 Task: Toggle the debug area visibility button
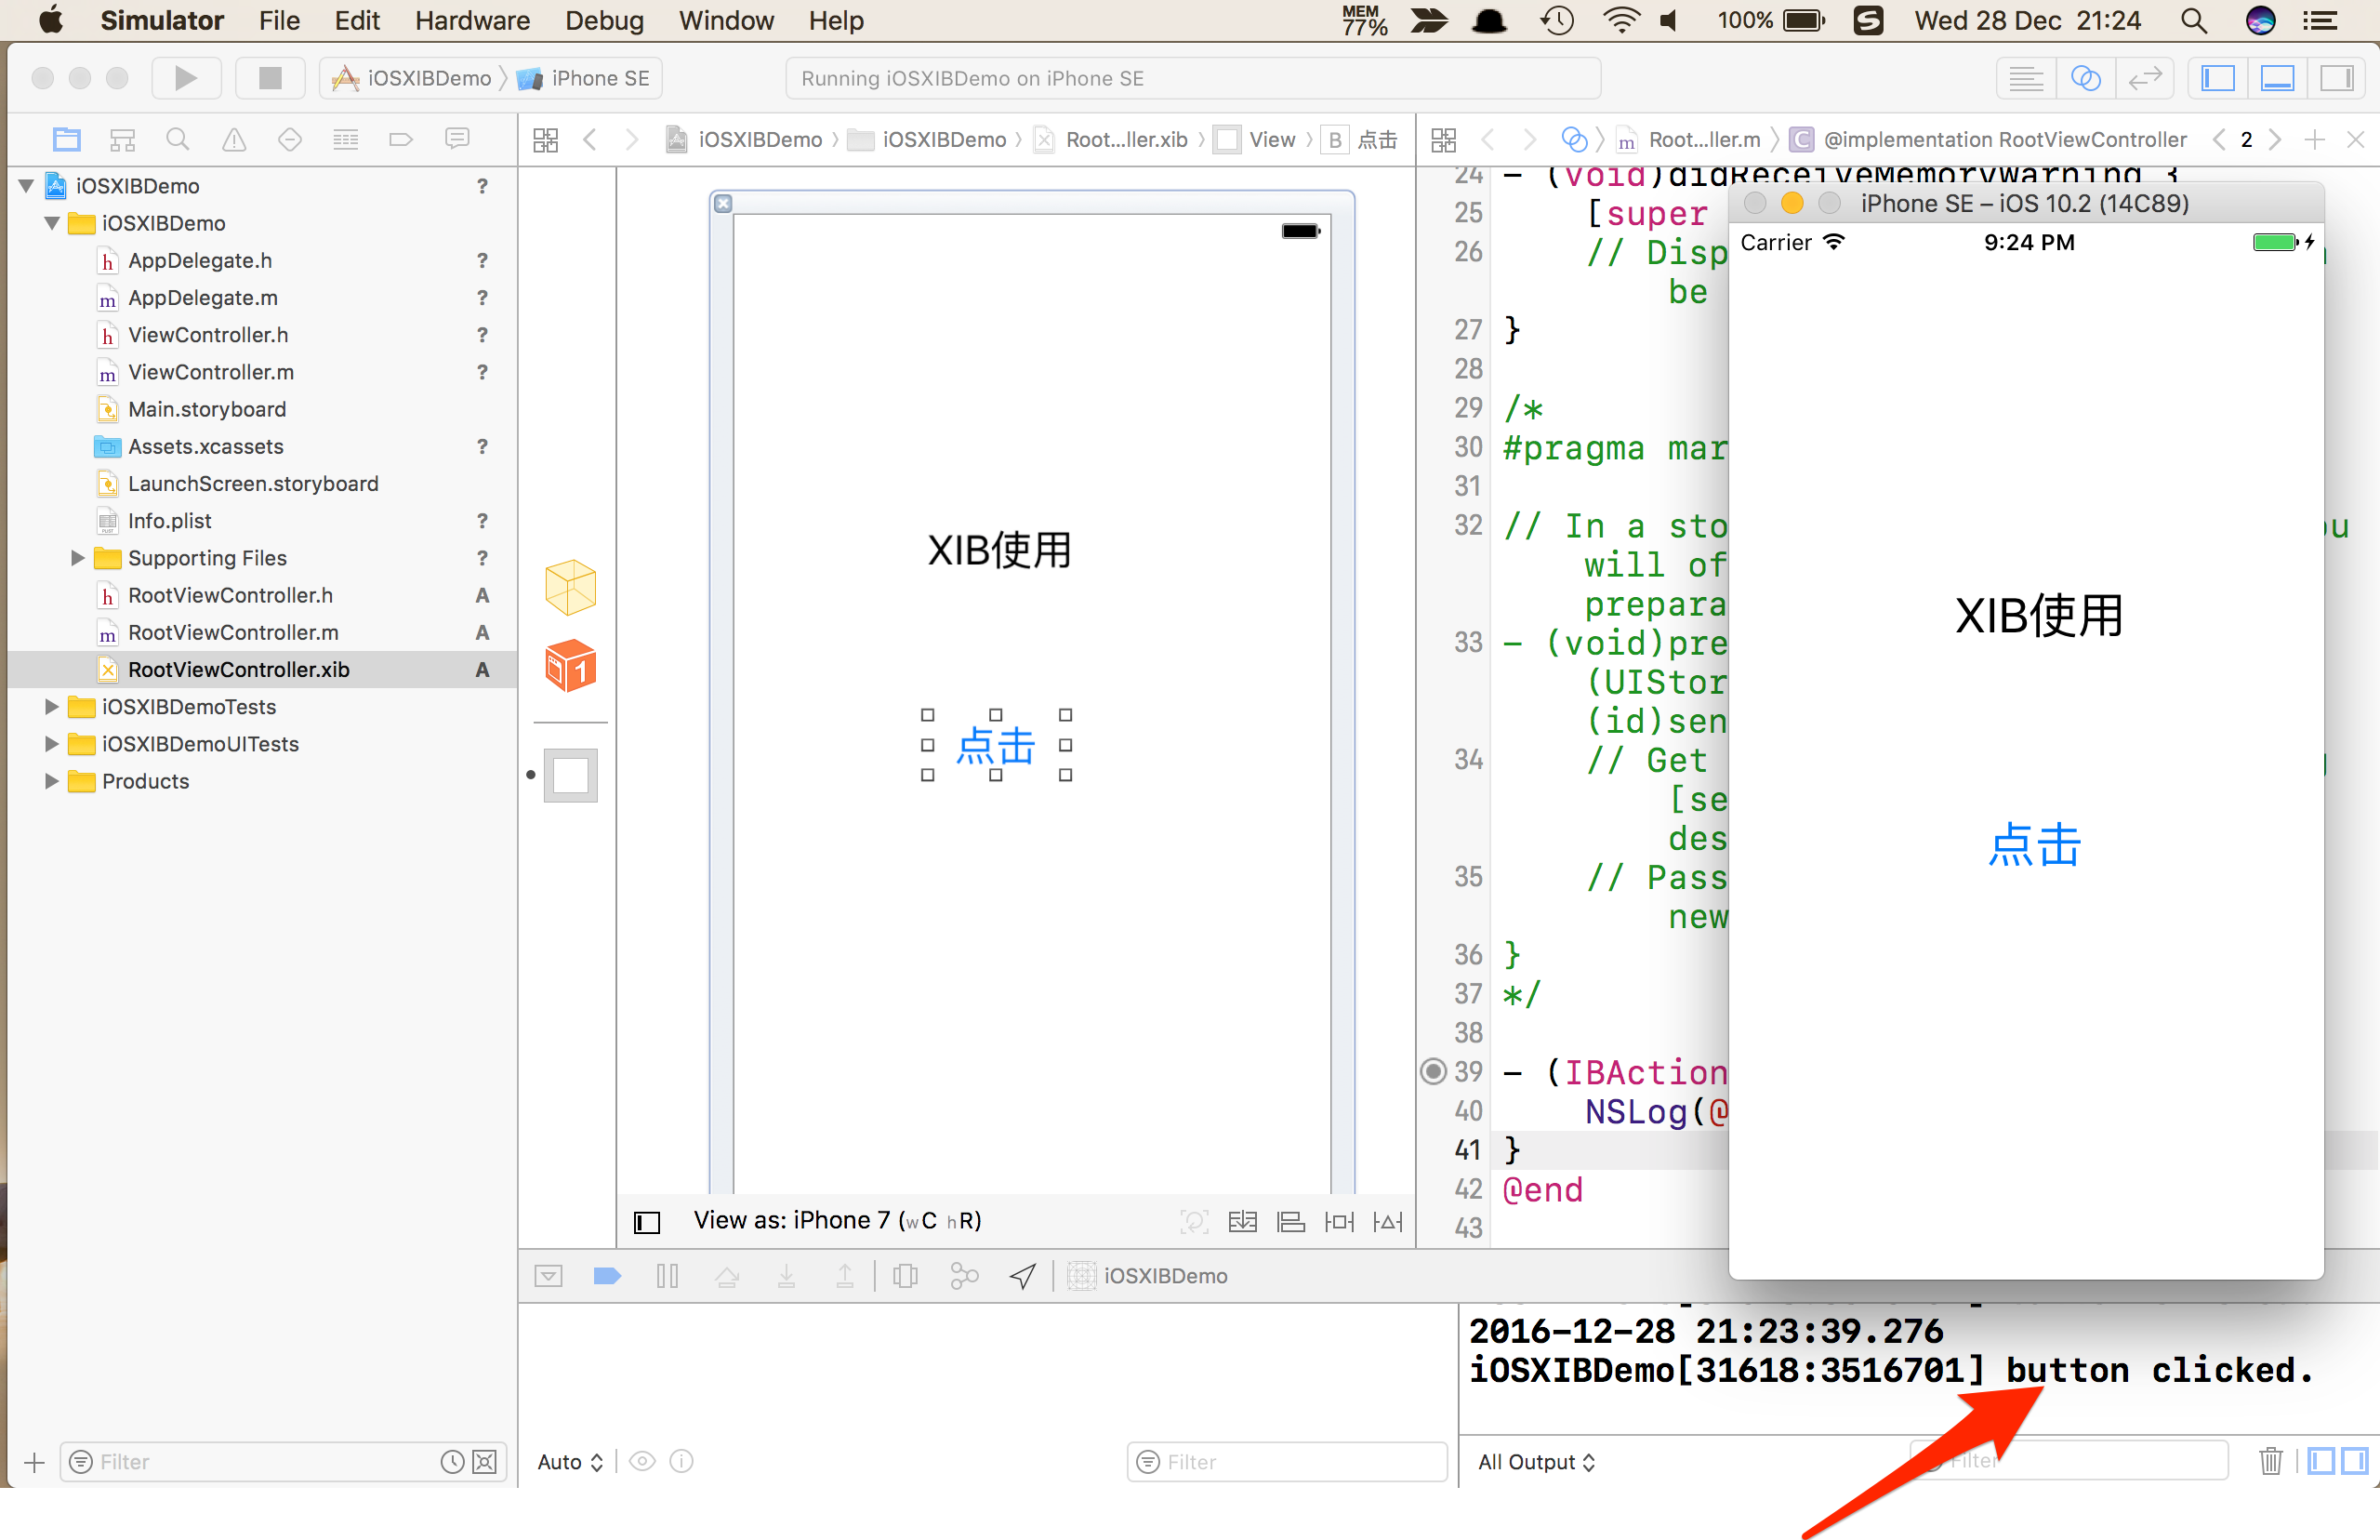(2277, 78)
